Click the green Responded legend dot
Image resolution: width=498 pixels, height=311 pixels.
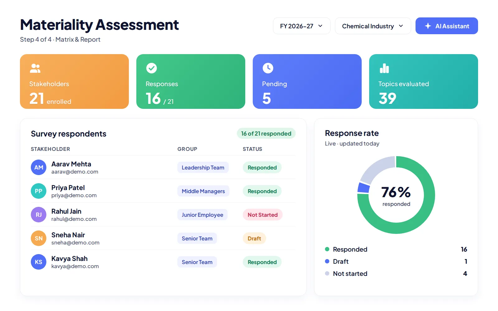coord(327,249)
